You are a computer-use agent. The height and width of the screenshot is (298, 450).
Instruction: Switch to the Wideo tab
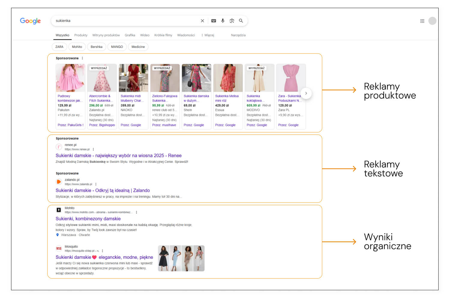point(145,35)
